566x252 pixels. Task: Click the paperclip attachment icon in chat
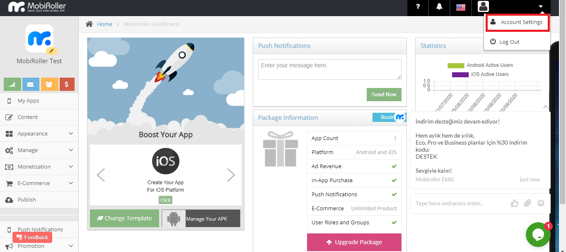pos(527,203)
